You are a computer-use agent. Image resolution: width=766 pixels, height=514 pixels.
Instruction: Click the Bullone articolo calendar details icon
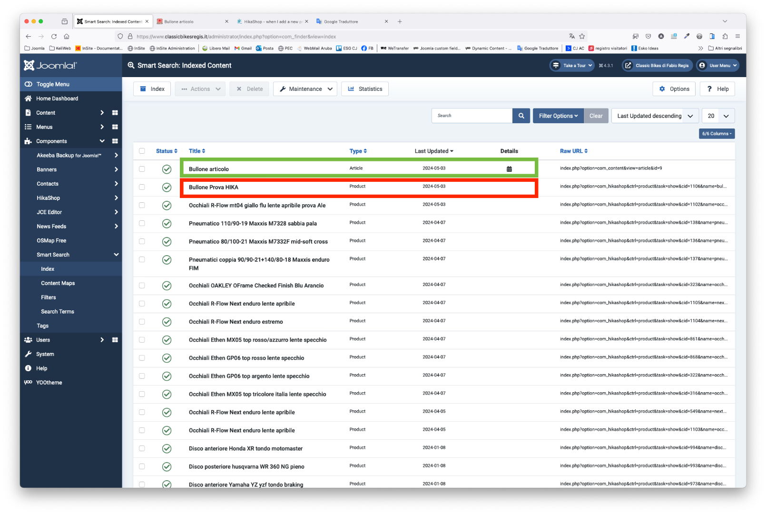pos(509,169)
